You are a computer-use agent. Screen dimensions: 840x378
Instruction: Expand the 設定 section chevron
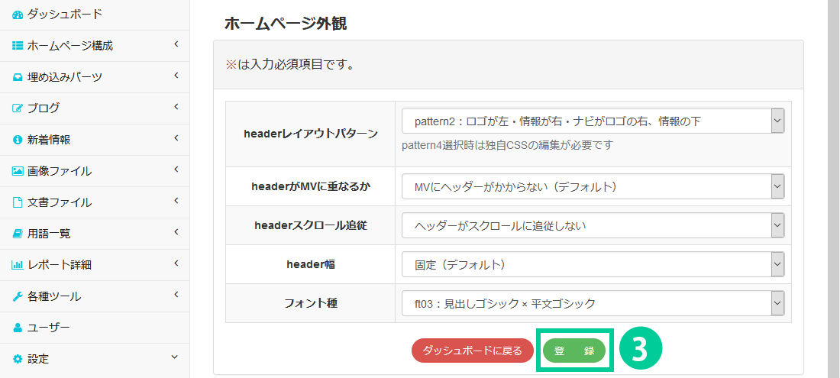pos(175,357)
